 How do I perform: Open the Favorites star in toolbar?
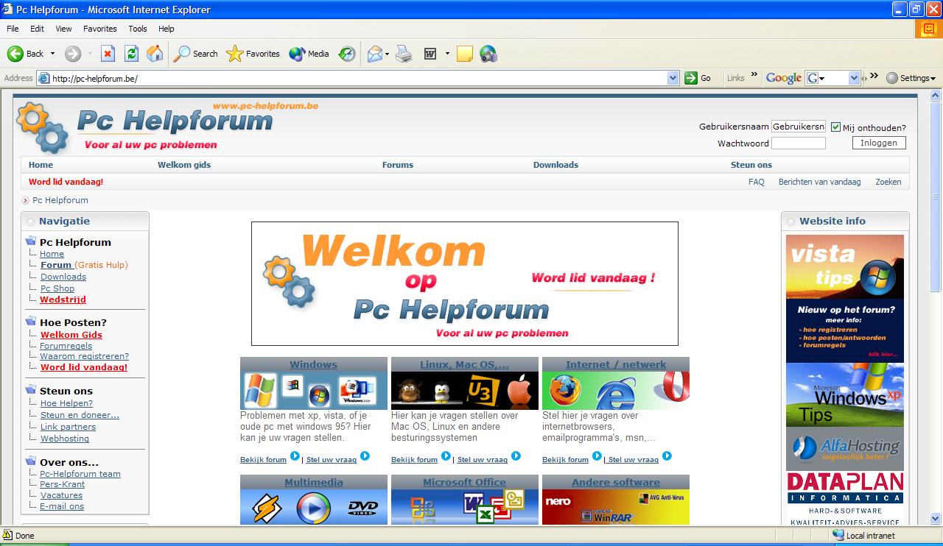pos(253,54)
